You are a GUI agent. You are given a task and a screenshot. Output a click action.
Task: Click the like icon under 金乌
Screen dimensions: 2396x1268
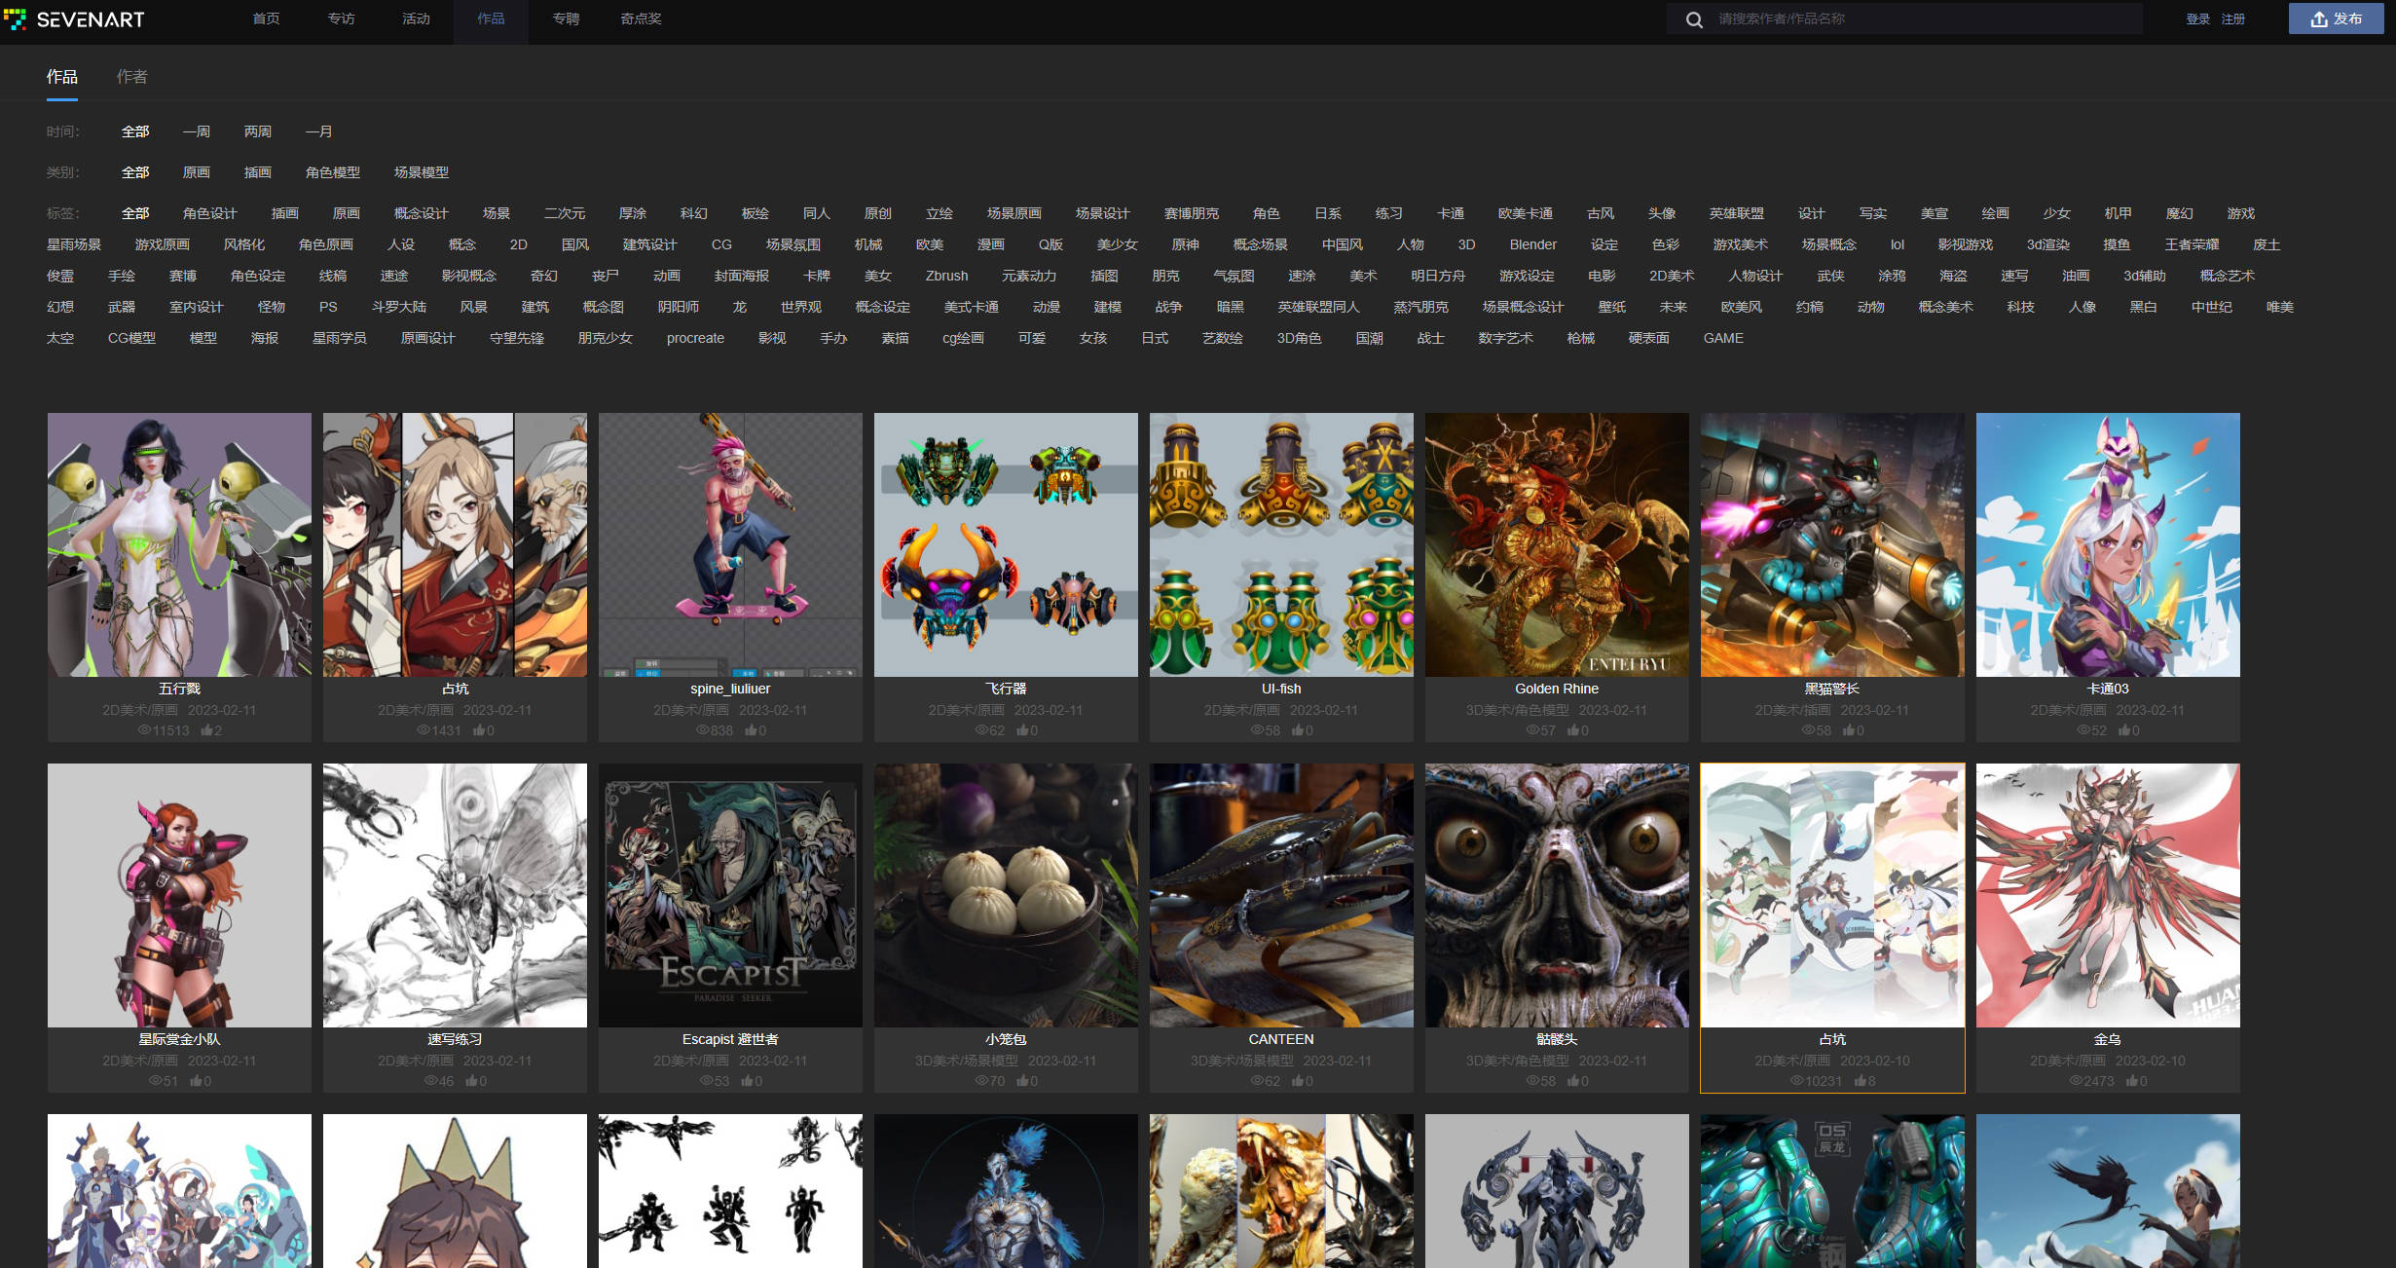2132,1081
